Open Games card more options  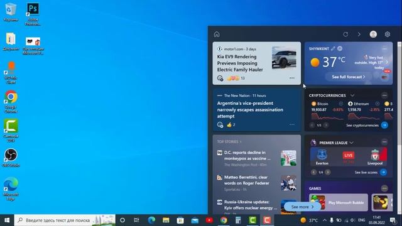384,188
